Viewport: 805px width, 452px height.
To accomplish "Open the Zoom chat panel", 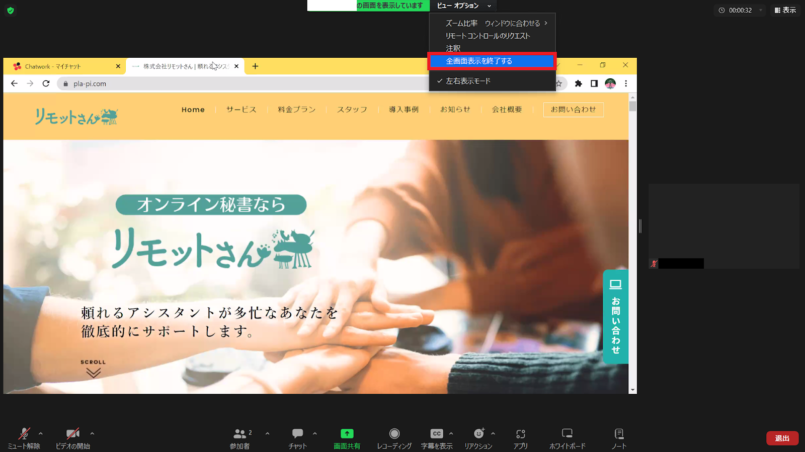I will [298, 438].
